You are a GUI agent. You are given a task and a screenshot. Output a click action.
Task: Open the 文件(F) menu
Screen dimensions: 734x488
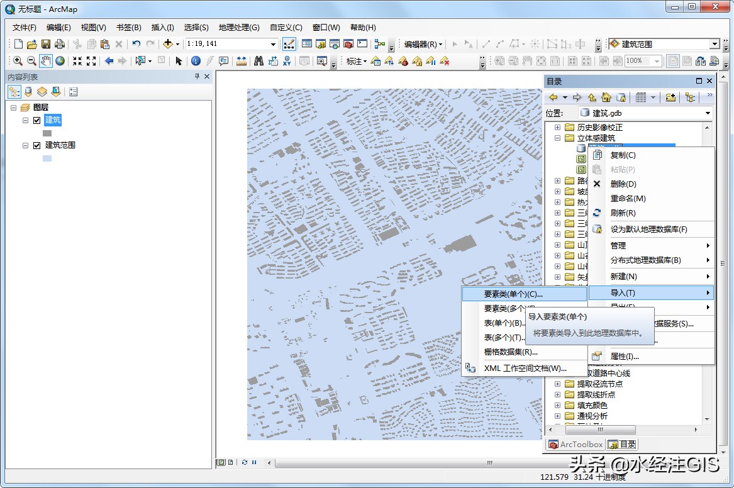pyautogui.click(x=24, y=28)
